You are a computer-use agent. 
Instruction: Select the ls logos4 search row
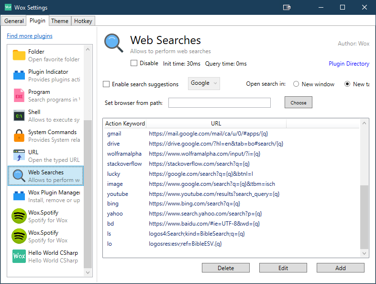pos(232,234)
